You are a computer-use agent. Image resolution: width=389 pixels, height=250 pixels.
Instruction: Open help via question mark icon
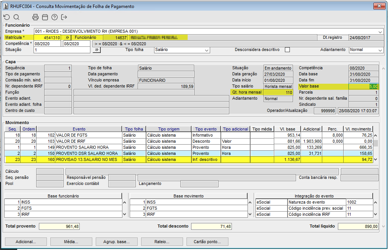click(55, 17)
